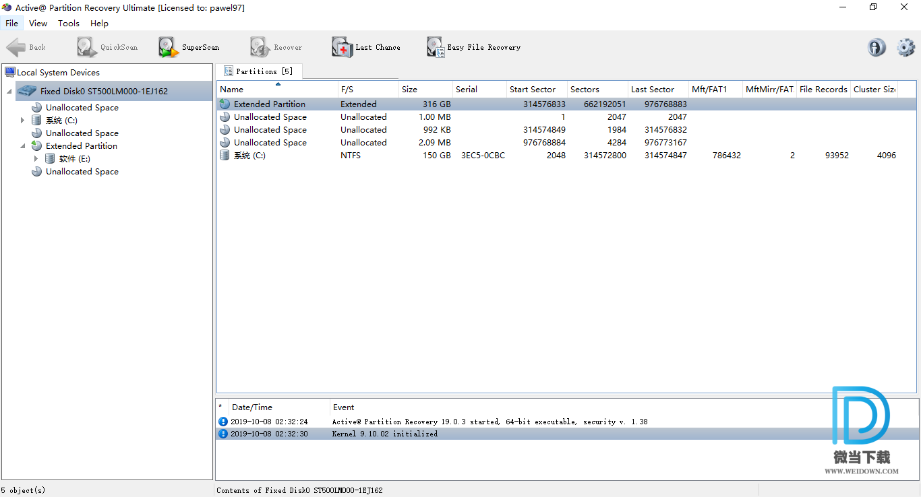The image size is (921, 497).
Task: Expand the 软件 (E:) tree node
Action: pos(36,158)
